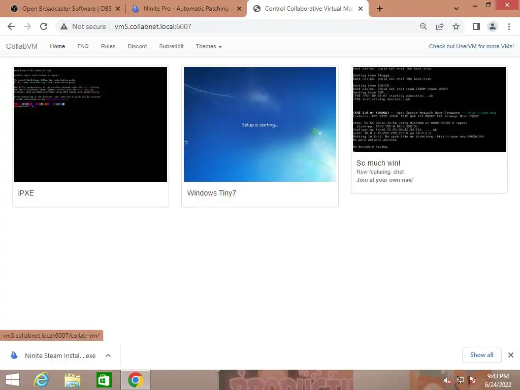Open the Home nav item

[x=57, y=46]
